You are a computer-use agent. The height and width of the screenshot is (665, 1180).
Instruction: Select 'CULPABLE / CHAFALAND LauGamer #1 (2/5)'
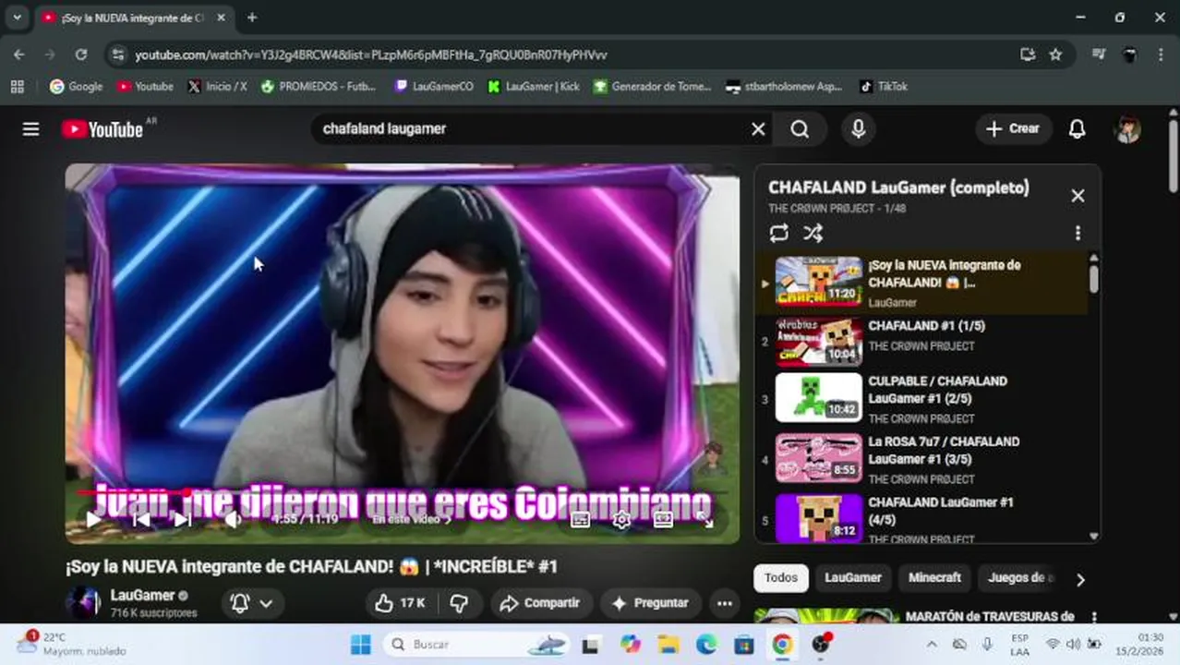tap(923, 399)
